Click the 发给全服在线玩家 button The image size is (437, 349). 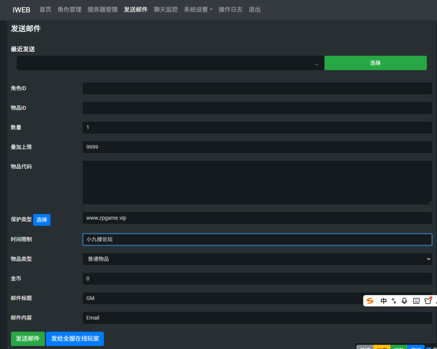[75, 339]
